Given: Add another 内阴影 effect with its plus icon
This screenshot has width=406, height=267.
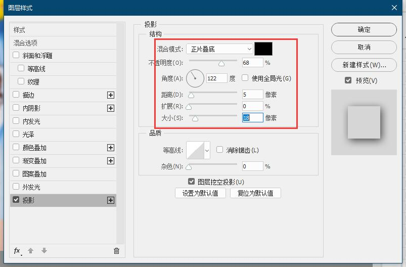Looking at the screenshot, I should click(111, 108).
